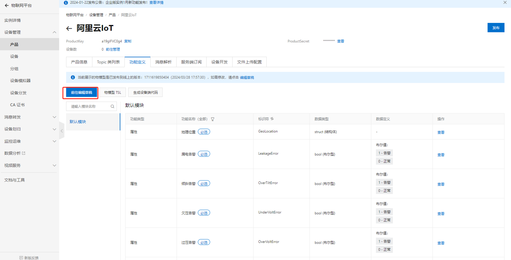Click the 物模型 TSL button
The image size is (511, 260).
click(x=113, y=93)
